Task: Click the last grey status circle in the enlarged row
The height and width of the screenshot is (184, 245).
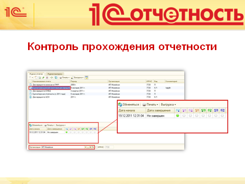Action: click(222, 116)
